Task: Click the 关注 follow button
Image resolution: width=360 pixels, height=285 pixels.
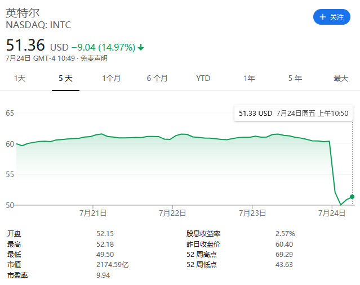Action: point(332,17)
